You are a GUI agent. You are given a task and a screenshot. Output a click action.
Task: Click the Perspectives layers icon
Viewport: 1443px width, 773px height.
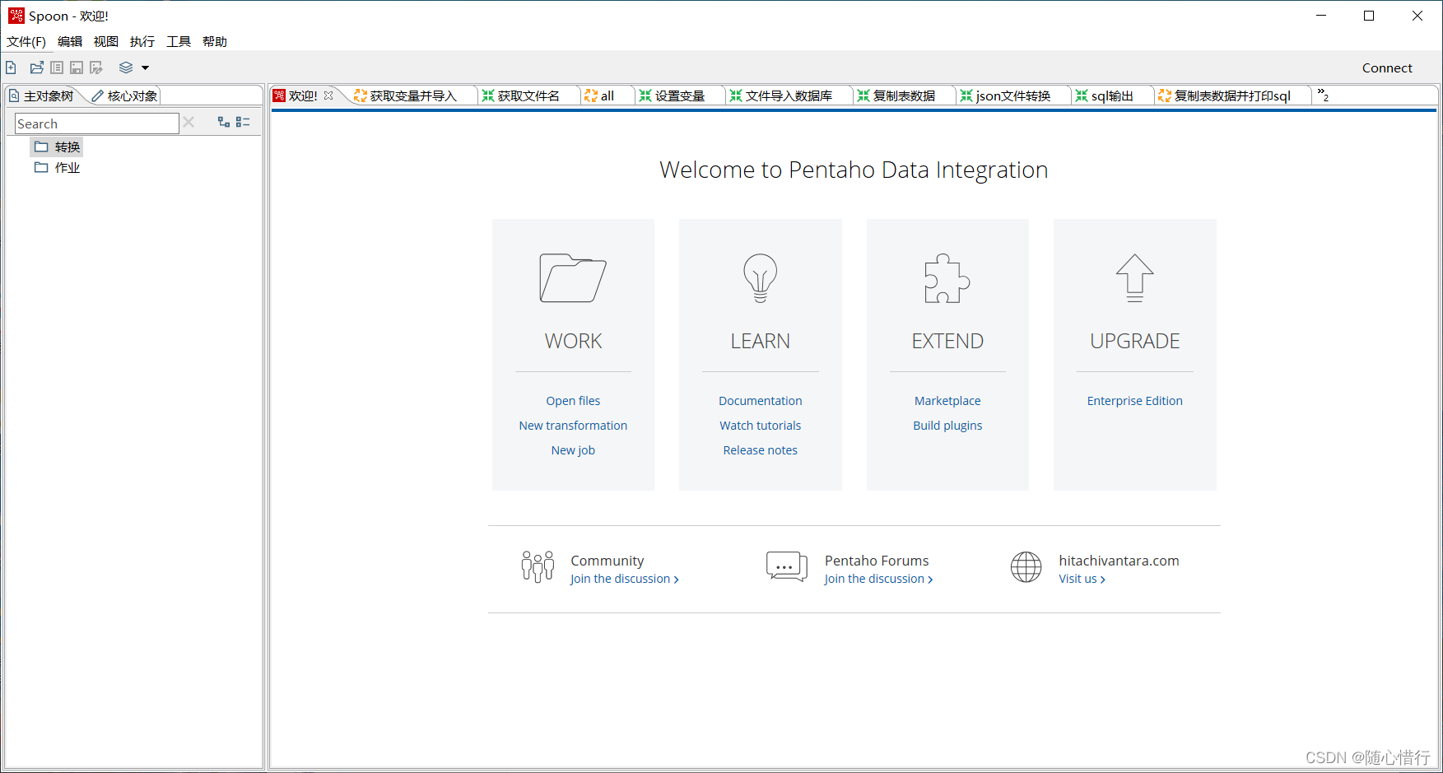coord(126,68)
